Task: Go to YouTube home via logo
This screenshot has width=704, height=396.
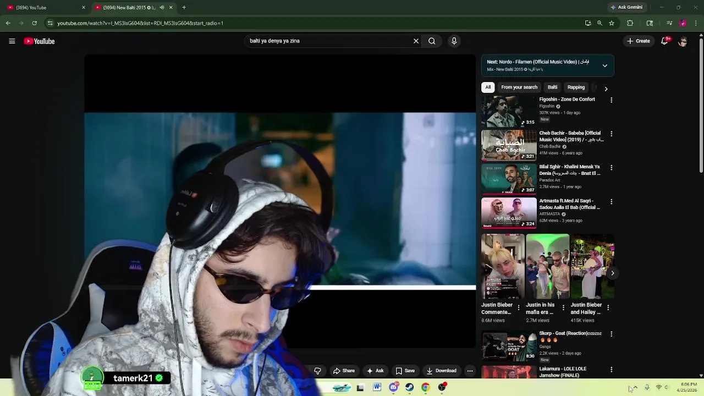Action: coord(39,41)
